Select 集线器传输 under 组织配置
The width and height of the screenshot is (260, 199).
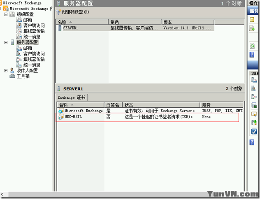pos(34,31)
